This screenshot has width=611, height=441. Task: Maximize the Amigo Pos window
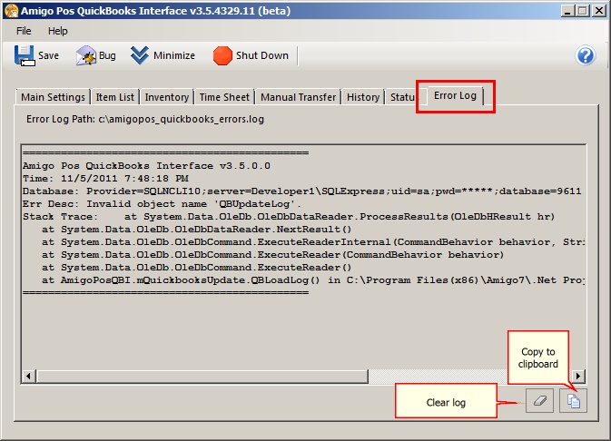click(x=583, y=11)
